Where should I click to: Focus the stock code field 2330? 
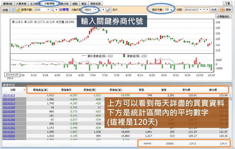pyautogui.click(x=40, y=10)
